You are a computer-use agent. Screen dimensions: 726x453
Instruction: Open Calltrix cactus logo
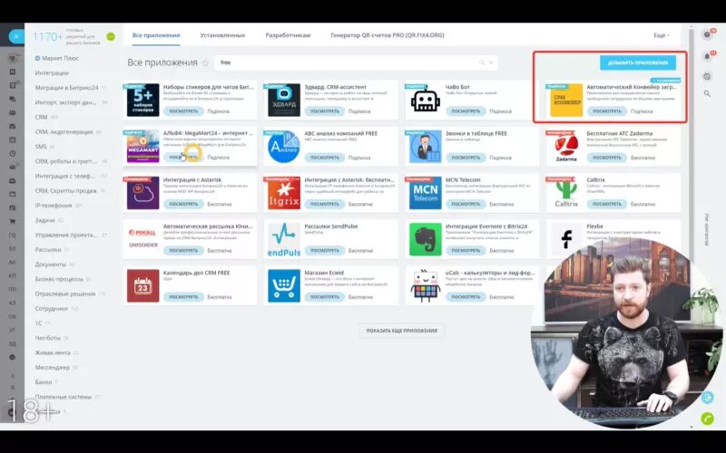tap(566, 193)
